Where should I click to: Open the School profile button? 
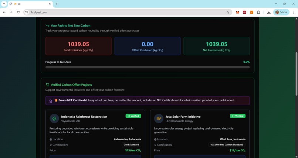pyautogui.click(x=281, y=12)
